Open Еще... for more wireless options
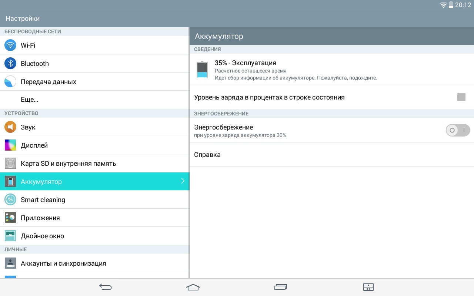This screenshot has height=296, width=474. coord(30,100)
